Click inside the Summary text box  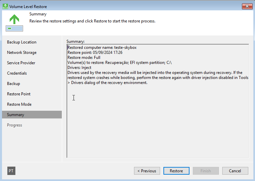[158, 101]
